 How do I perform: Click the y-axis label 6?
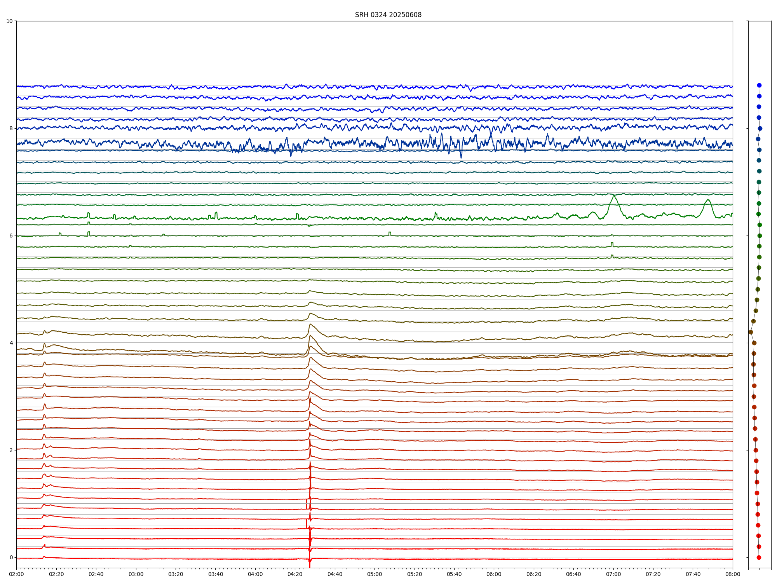(11, 236)
